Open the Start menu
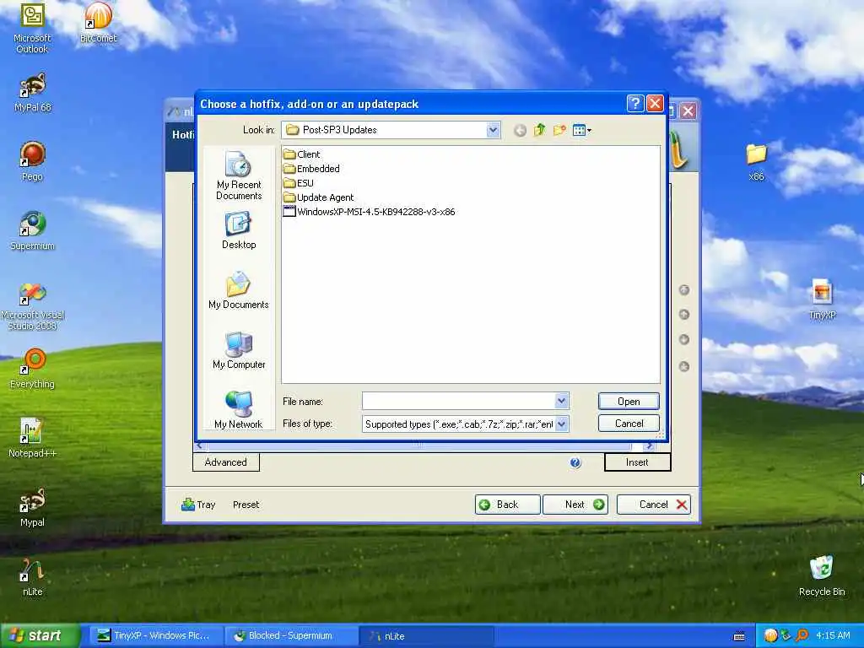 pos(40,635)
